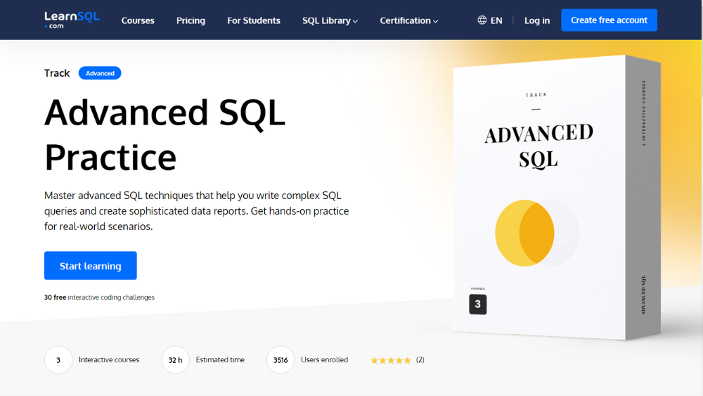
Task: Select the EN language option
Action: [x=496, y=20]
